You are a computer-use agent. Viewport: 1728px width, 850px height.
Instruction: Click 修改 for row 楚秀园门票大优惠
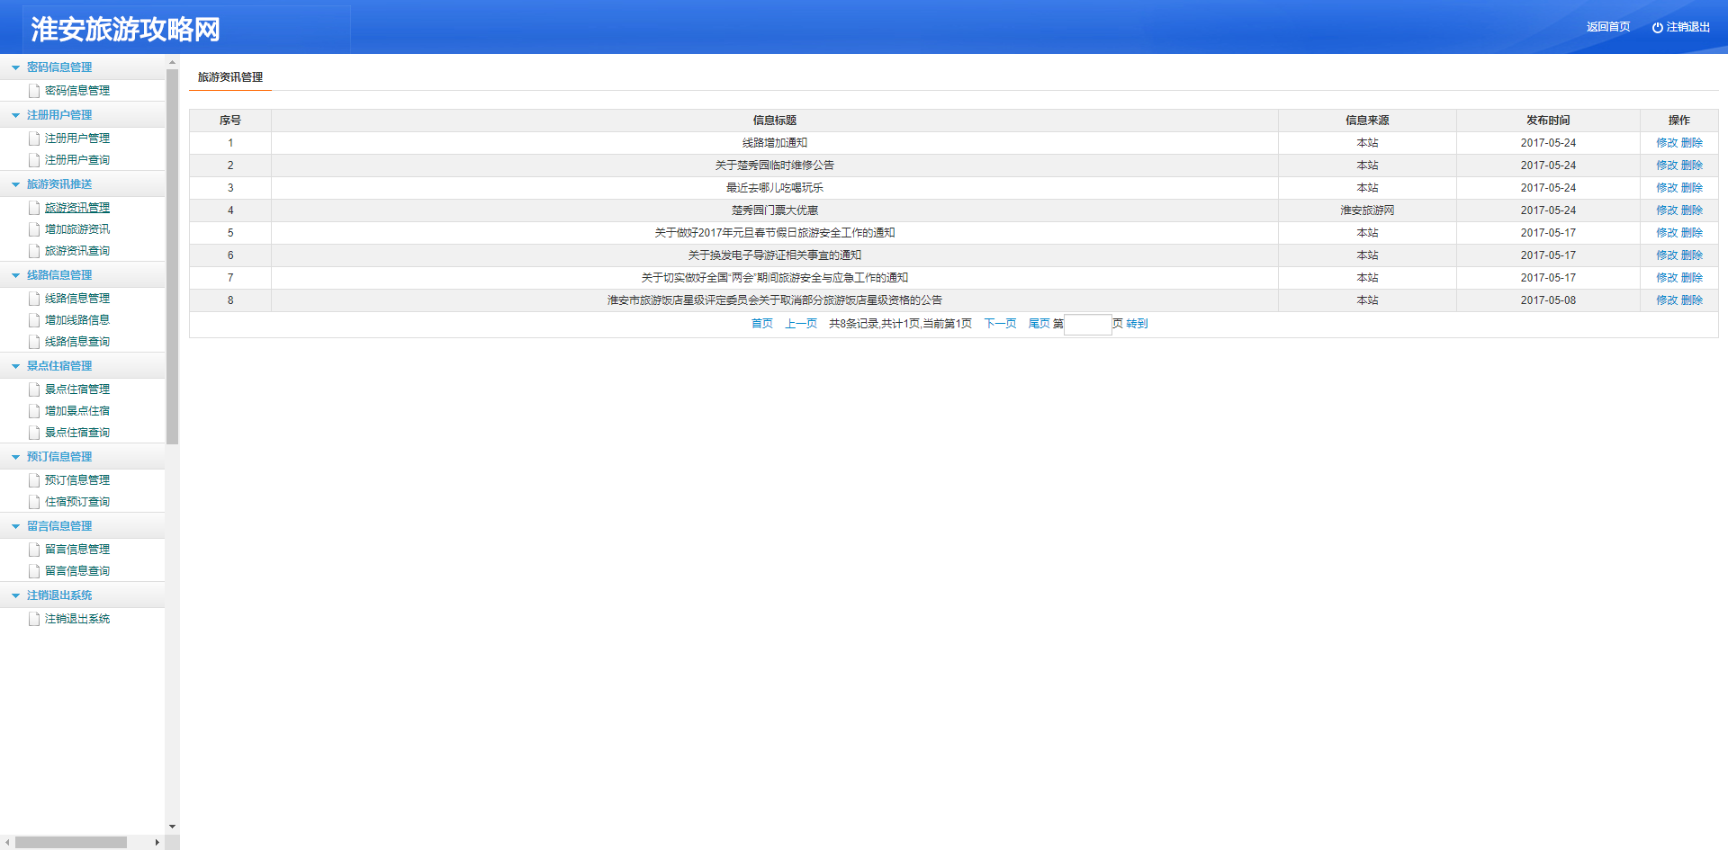point(1667,210)
